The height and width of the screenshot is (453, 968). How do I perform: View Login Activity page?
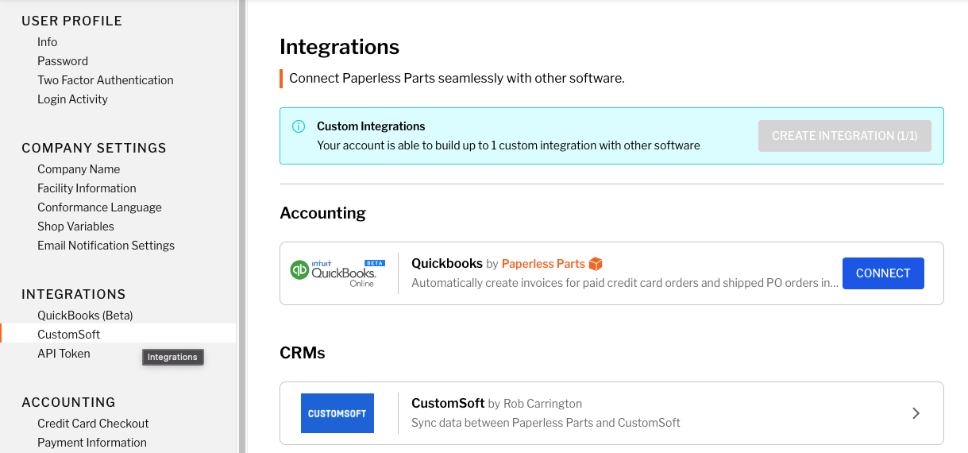click(72, 99)
